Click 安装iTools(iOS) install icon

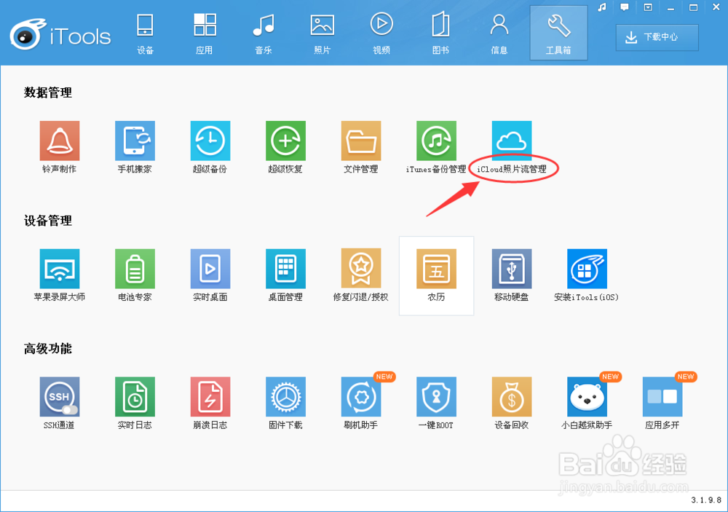point(587,269)
